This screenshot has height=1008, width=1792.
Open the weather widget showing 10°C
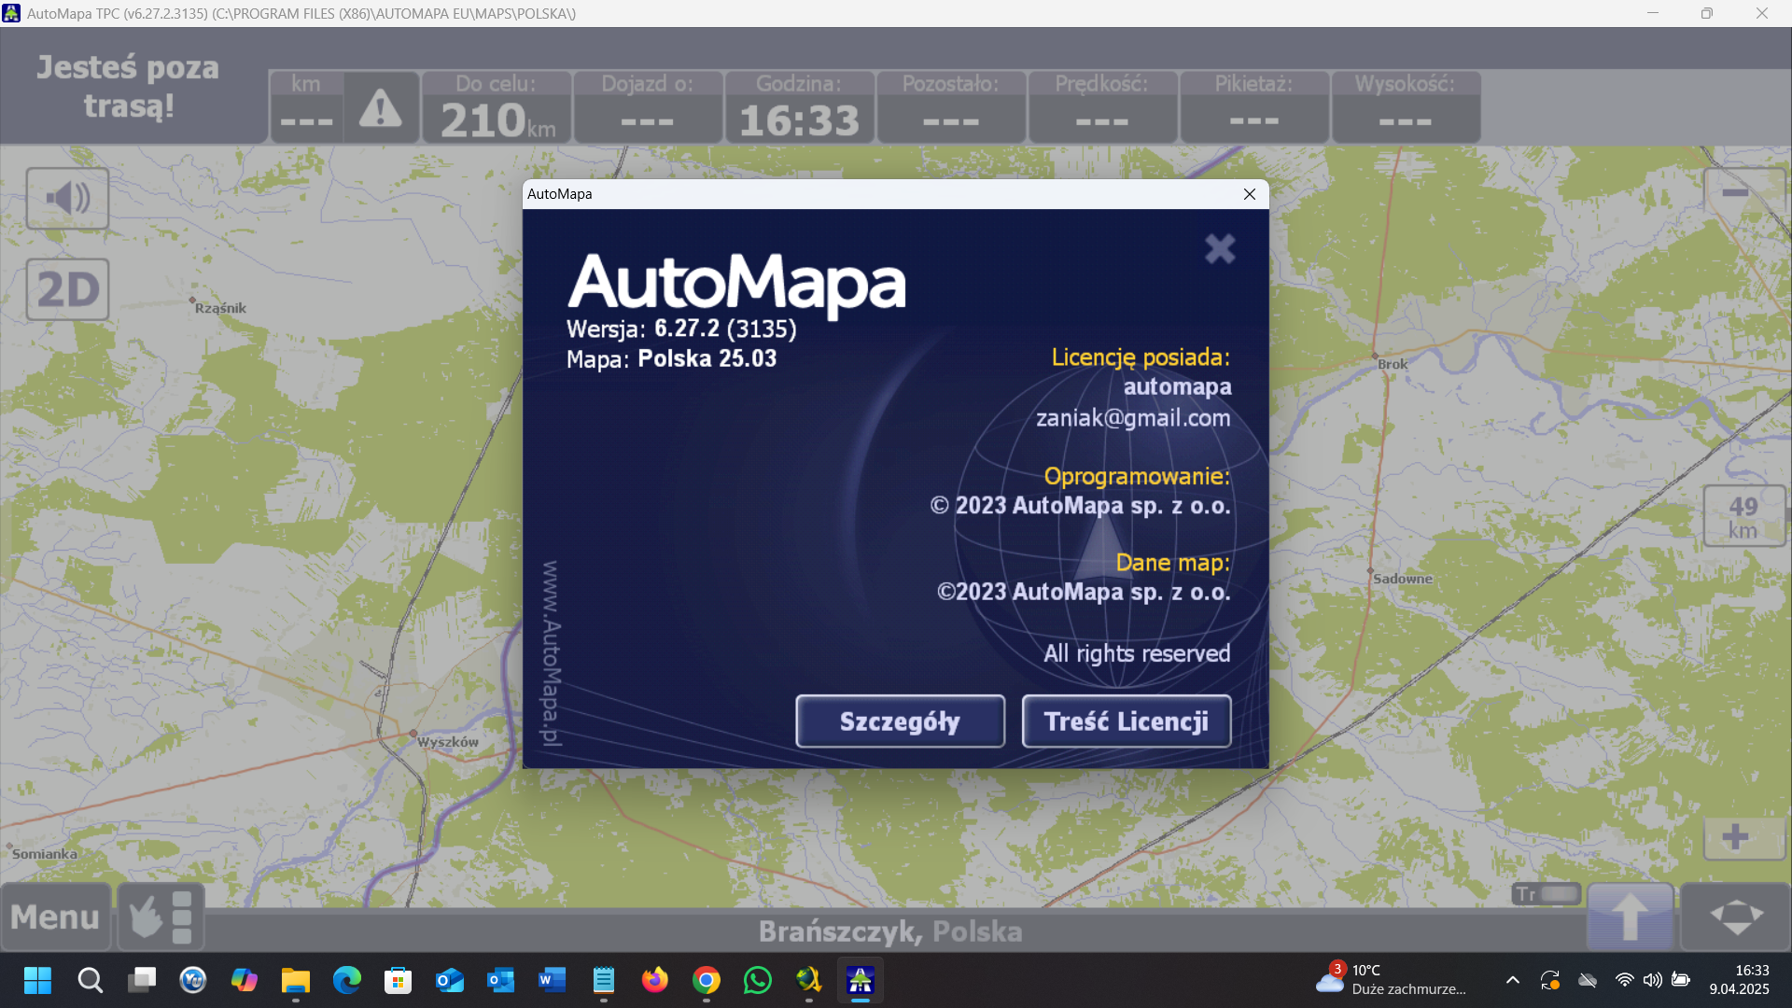[x=1391, y=980]
